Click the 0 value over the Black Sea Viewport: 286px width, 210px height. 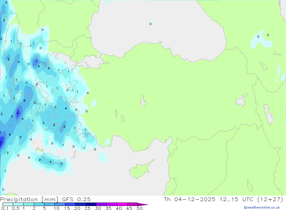point(150,24)
